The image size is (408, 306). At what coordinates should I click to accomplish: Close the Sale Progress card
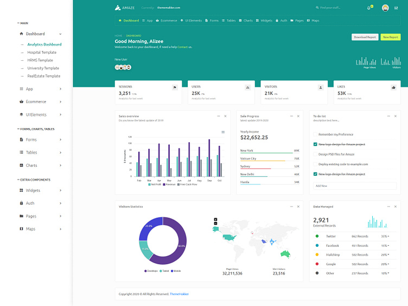tap(298, 116)
